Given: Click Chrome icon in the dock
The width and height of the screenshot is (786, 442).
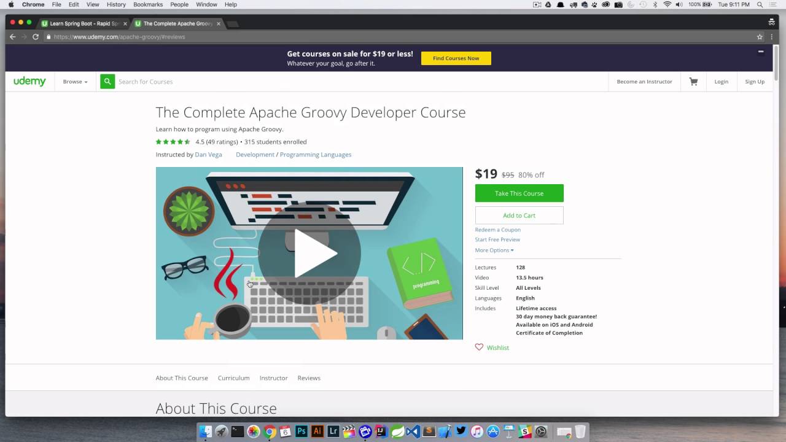Looking at the screenshot, I should tap(270, 432).
